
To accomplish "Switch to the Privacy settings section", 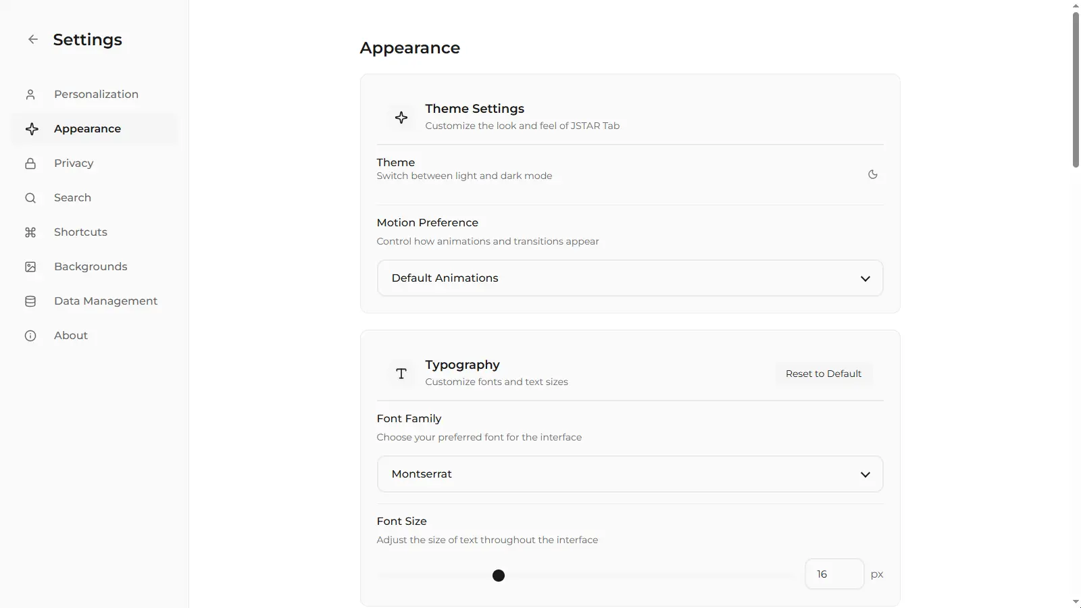I will [x=95, y=163].
